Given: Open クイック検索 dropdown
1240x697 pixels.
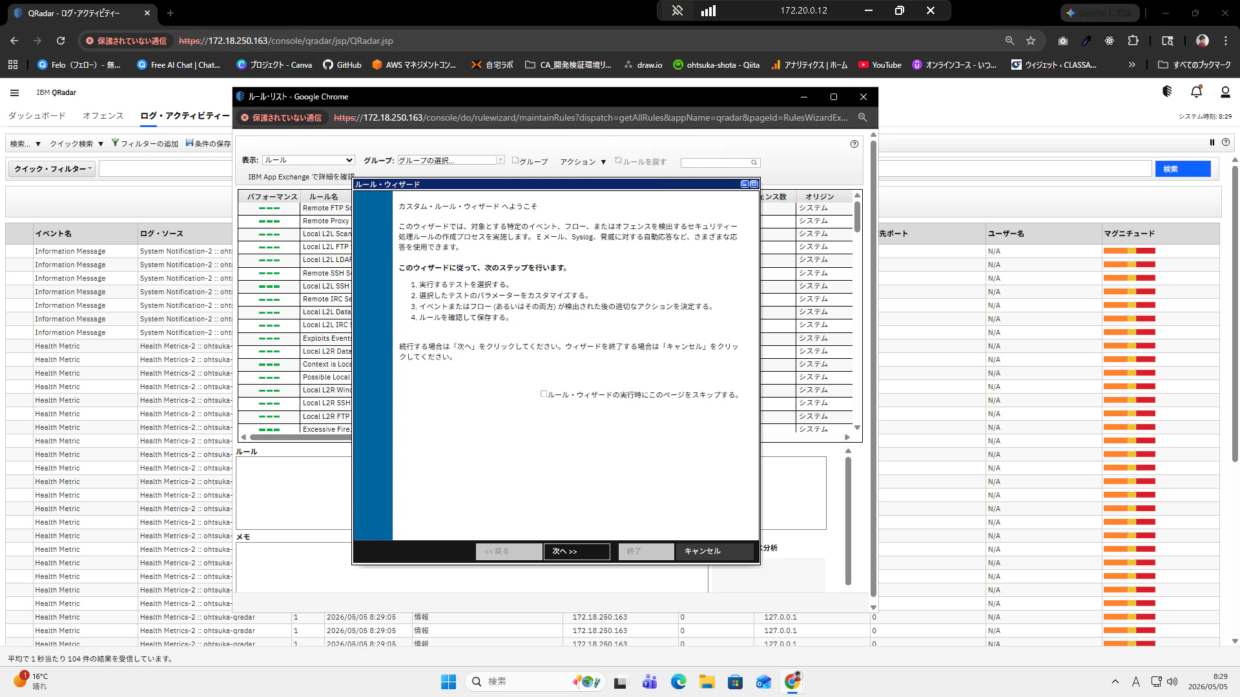Looking at the screenshot, I should tap(76, 143).
